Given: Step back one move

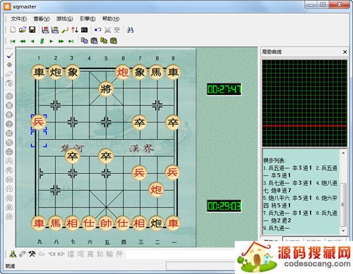Looking at the screenshot, I should coord(32,41).
